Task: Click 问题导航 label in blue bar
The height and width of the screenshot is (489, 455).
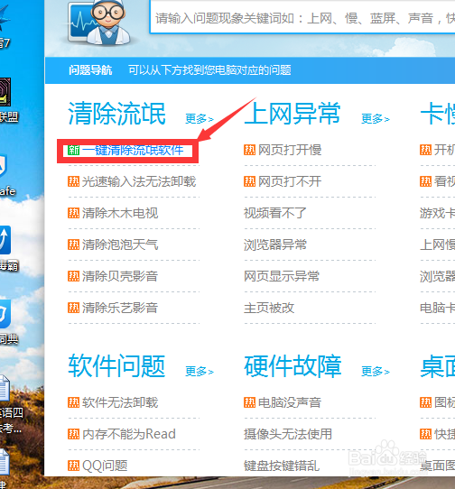Action: (x=90, y=70)
